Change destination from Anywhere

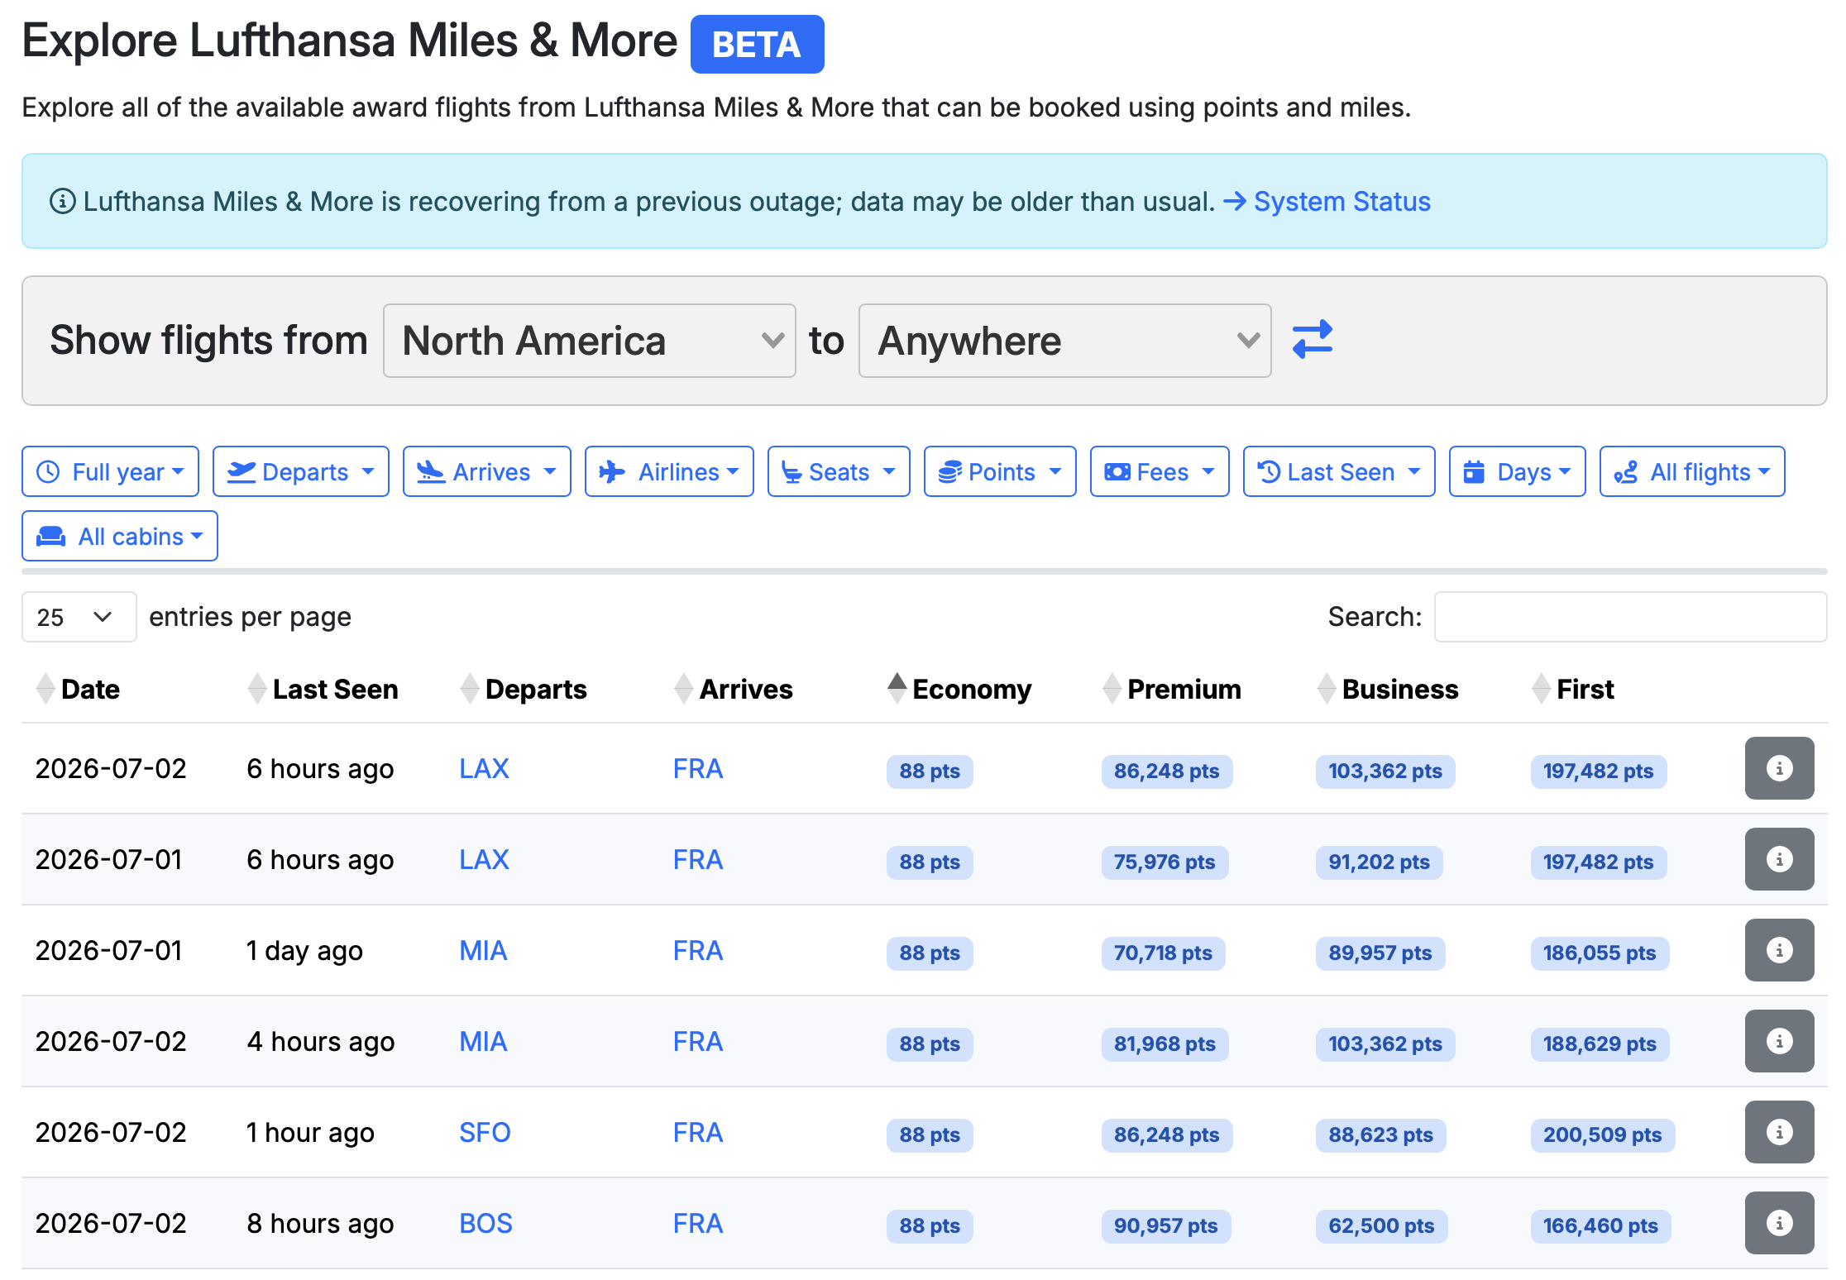[x=1065, y=341]
